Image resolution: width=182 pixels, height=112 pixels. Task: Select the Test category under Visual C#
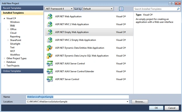pyautogui.click(x=12, y=47)
